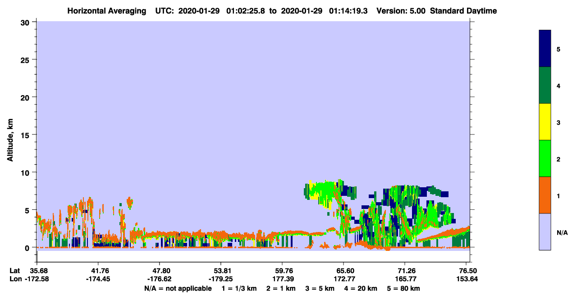The width and height of the screenshot is (586, 301).
Task: Click the 'Version: 5.00' text in title
Action: point(401,11)
